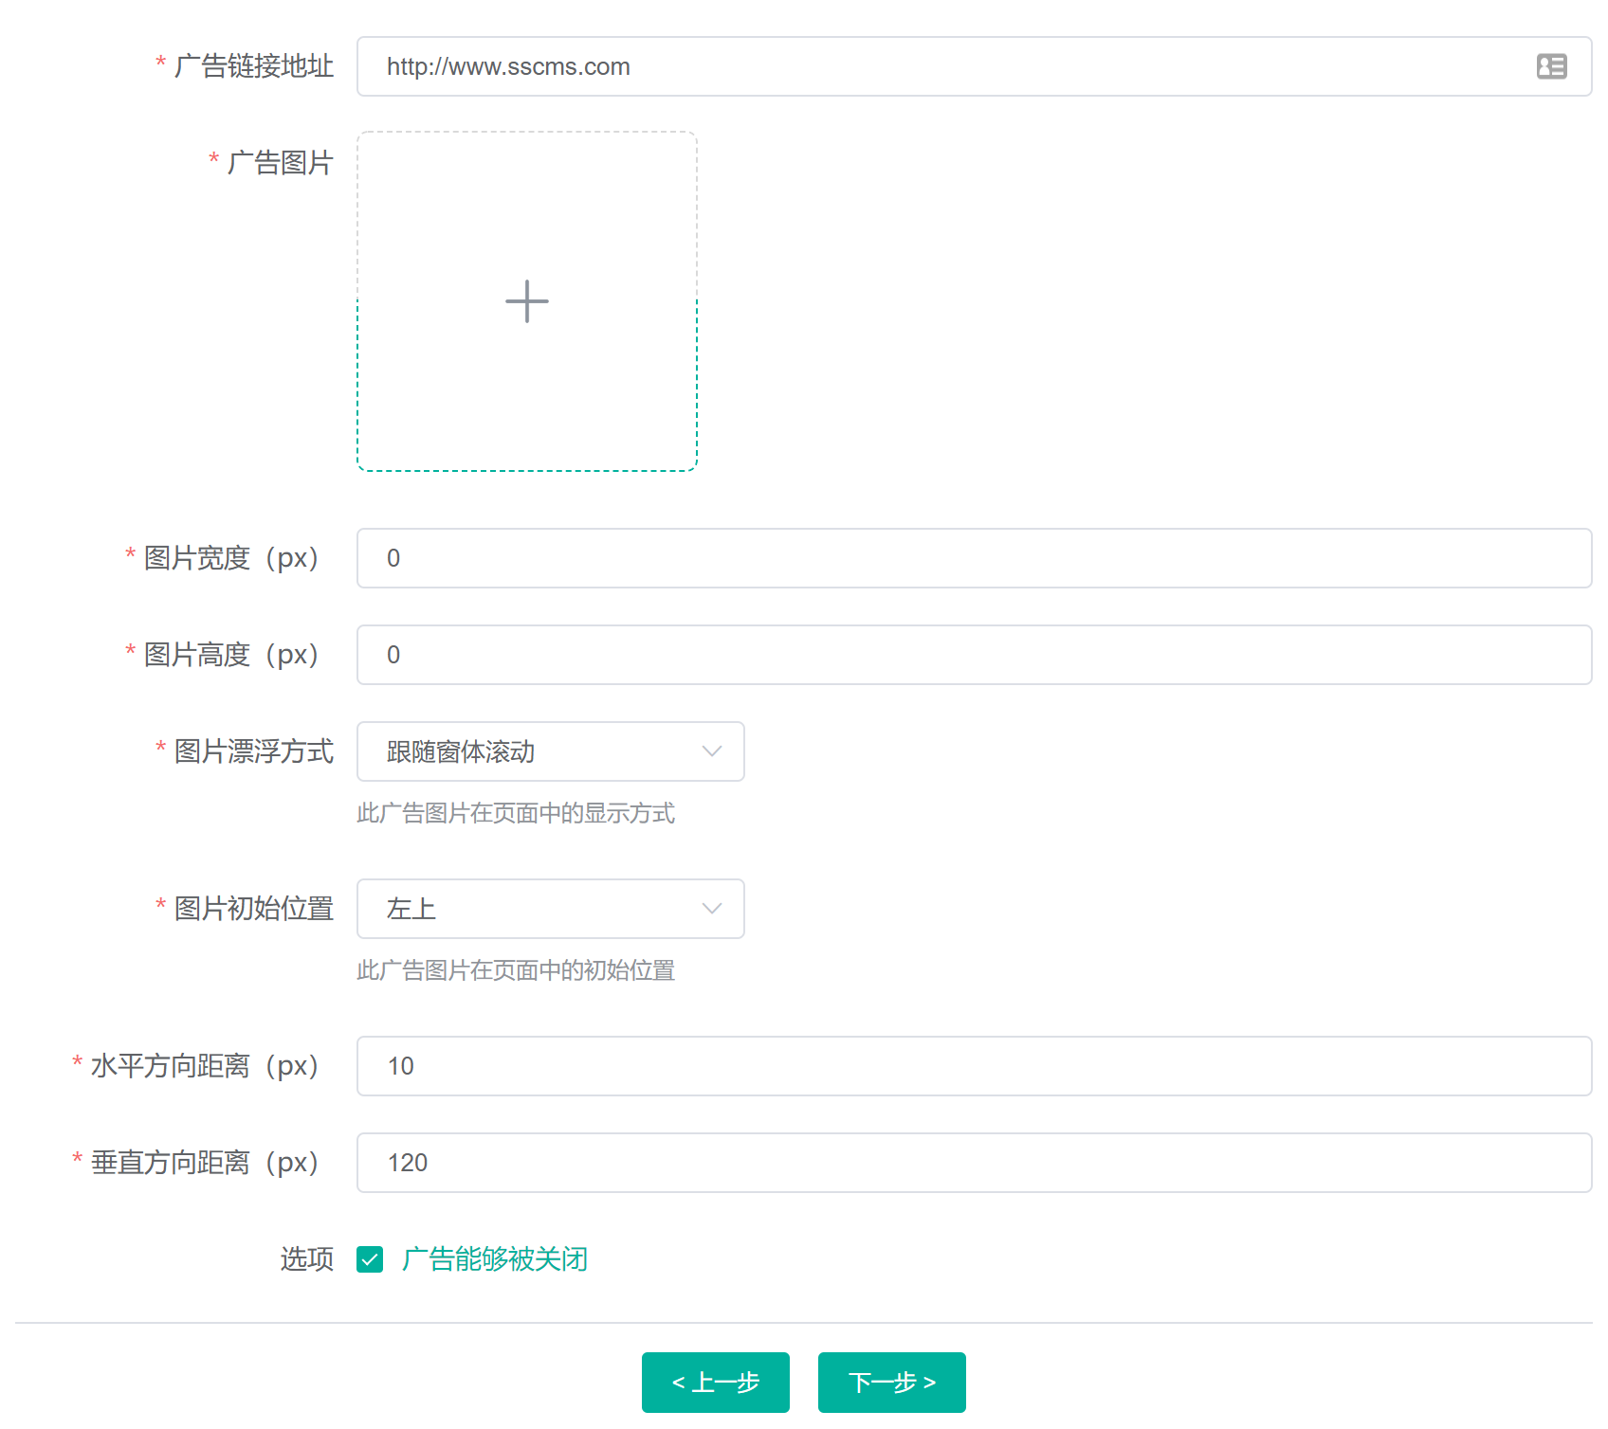Click the 选项 label
Image resolution: width=1608 pixels, height=1429 pixels.
point(306,1259)
